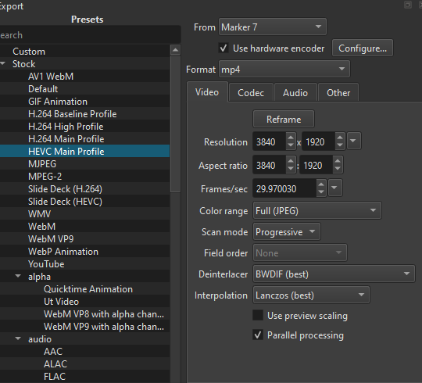This screenshot has width=422, height=383.
Task: Switch to the Audio tab
Action: pos(295,93)
